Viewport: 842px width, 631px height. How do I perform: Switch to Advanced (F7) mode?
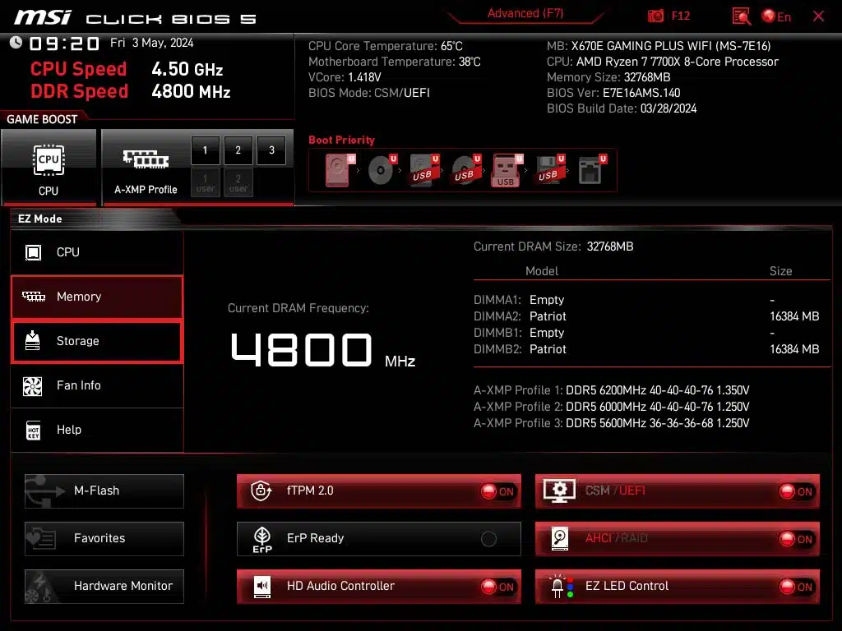click(525, 13)
